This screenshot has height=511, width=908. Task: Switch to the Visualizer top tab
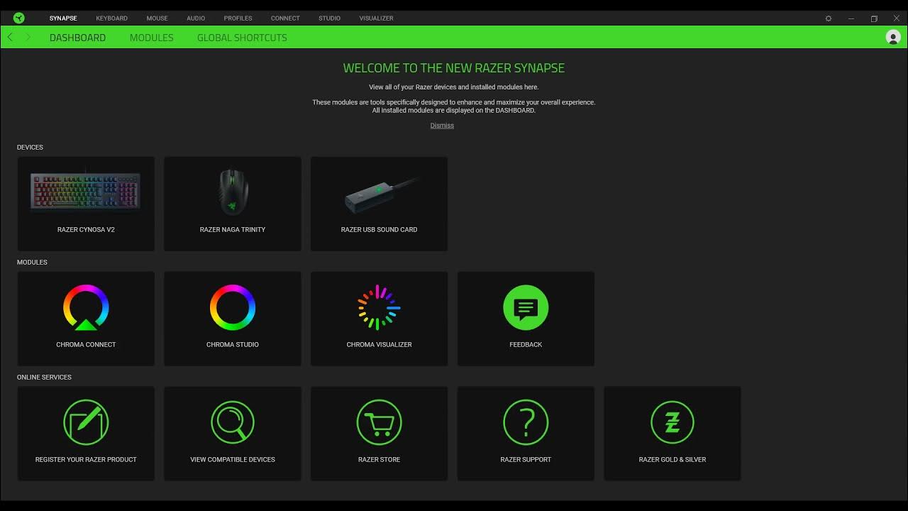coord(376,18)
